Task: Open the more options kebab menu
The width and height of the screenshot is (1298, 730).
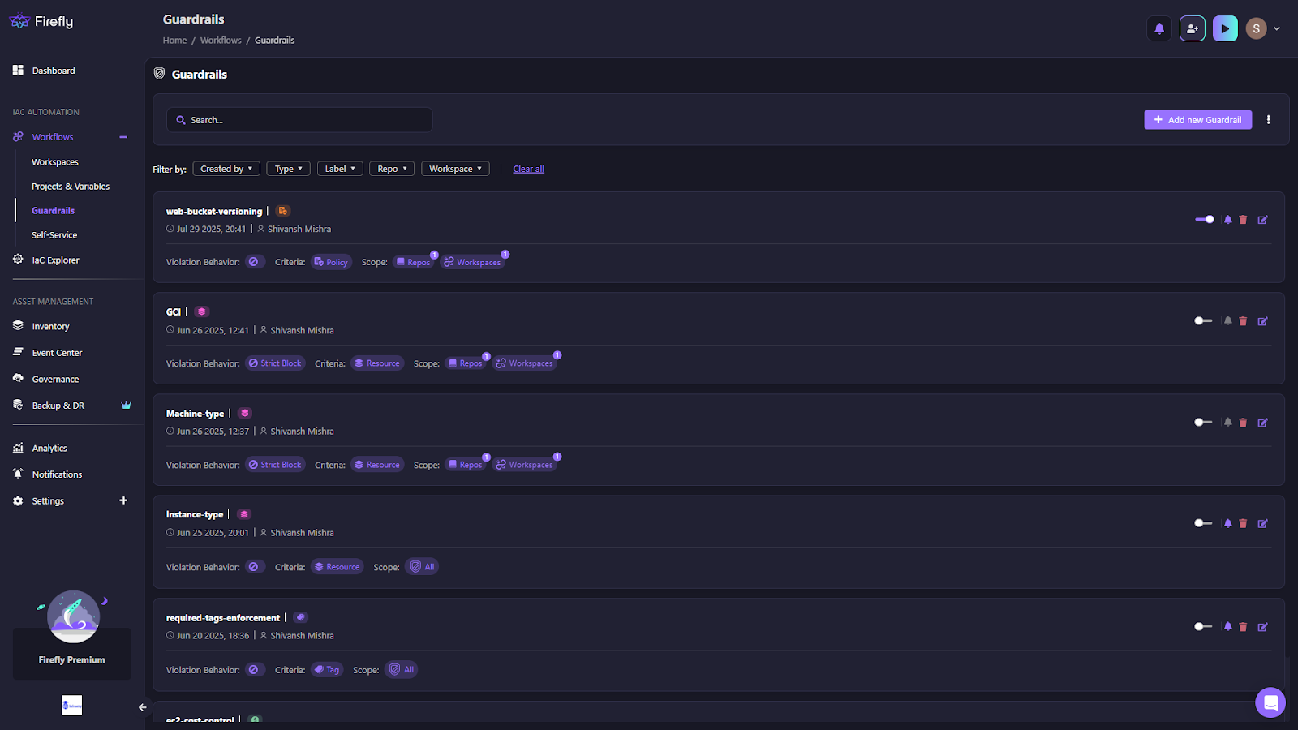Action: [1268, 120]
